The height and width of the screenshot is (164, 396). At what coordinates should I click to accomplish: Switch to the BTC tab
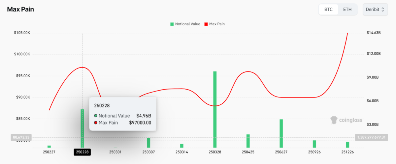pos(328,10)
